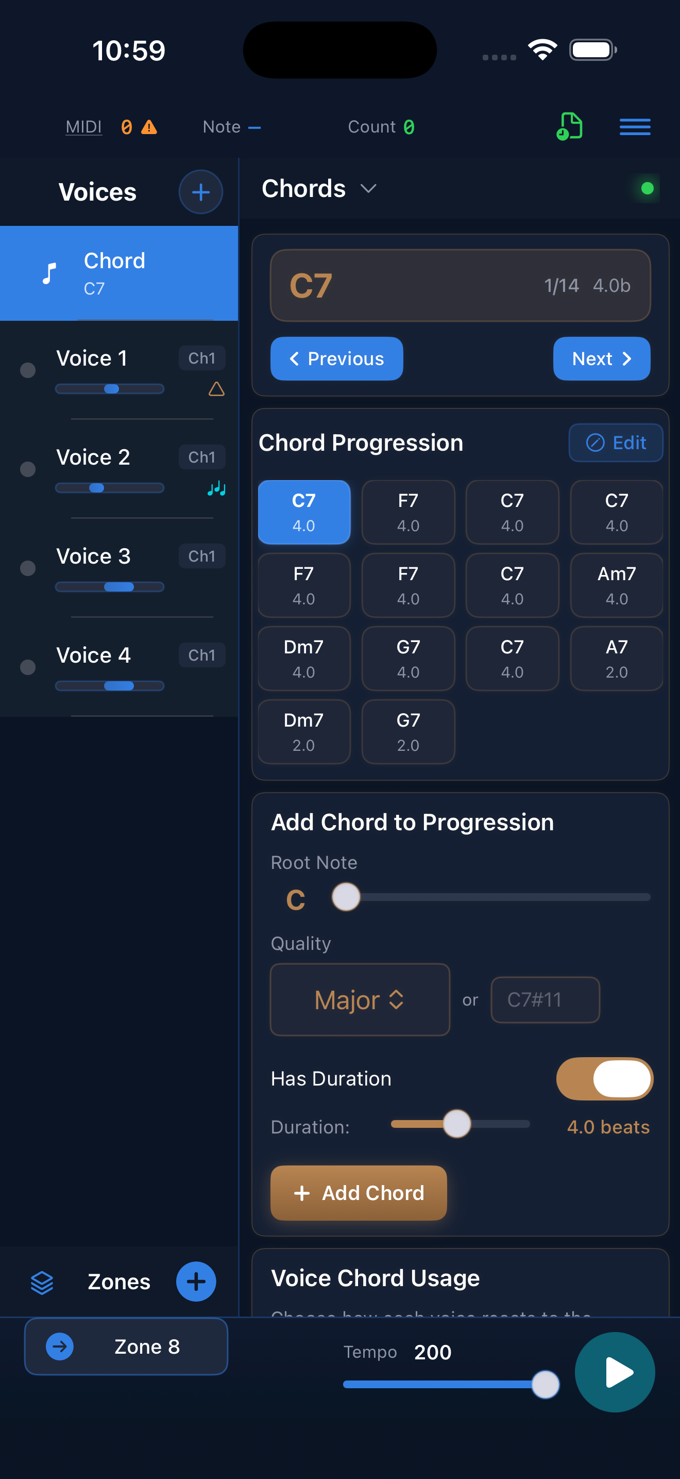Toggle Has Duration off
Screen dimensions: 680x1479
pos(604,1079)
